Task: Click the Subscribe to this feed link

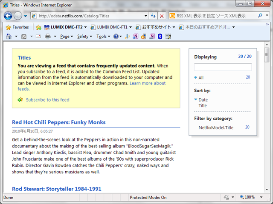Action: (x=47, y=100)
